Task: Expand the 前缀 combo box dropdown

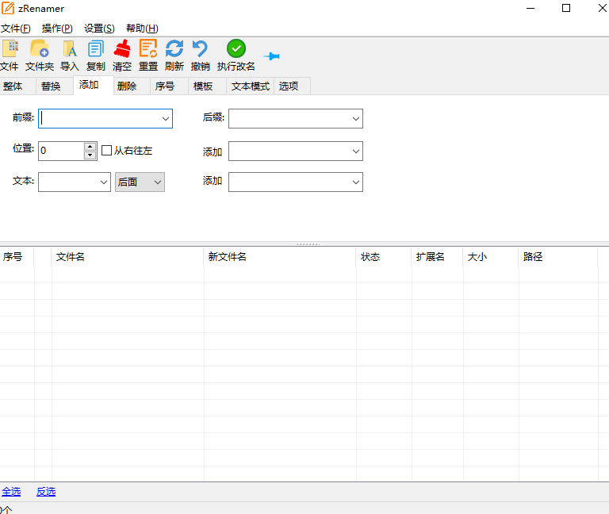Action: pos(166,119)
